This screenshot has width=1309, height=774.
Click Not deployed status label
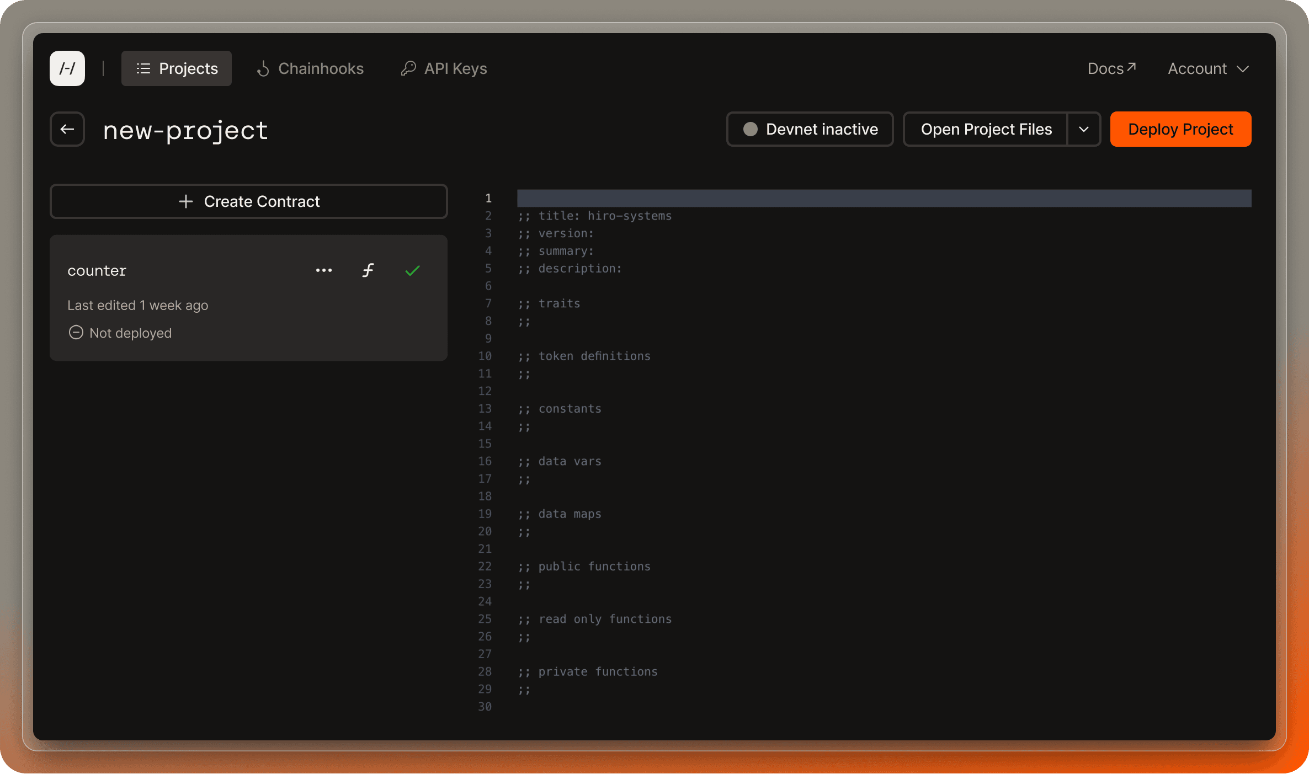coord(130,333)
